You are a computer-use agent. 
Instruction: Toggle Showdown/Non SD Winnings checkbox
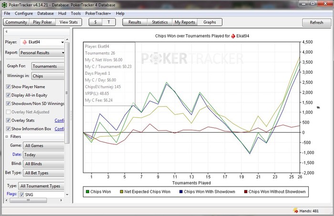8,103
